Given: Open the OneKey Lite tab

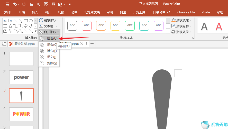Looking at the screenshot, I should 186,12.
